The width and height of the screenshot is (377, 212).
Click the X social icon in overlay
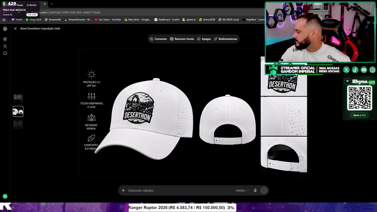coord(346,70)
